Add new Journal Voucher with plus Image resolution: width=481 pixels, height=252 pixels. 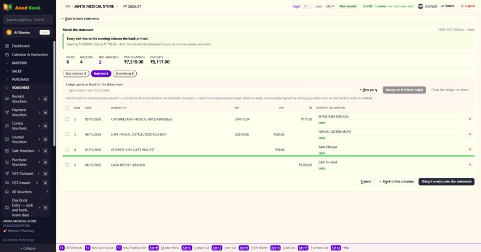45,139
